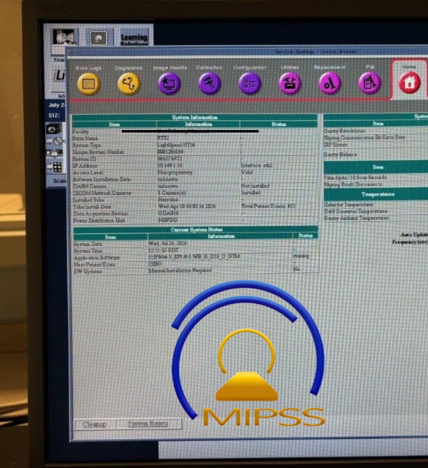
Task: Select the Application Software version string
Action: [x=194, y=256]
